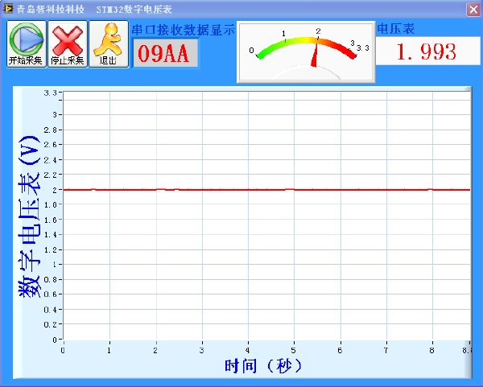The width and height of the screenshot is (483, 387).
Task: Click the Y-axis tick value 0.6
Action: coord(50,294)
